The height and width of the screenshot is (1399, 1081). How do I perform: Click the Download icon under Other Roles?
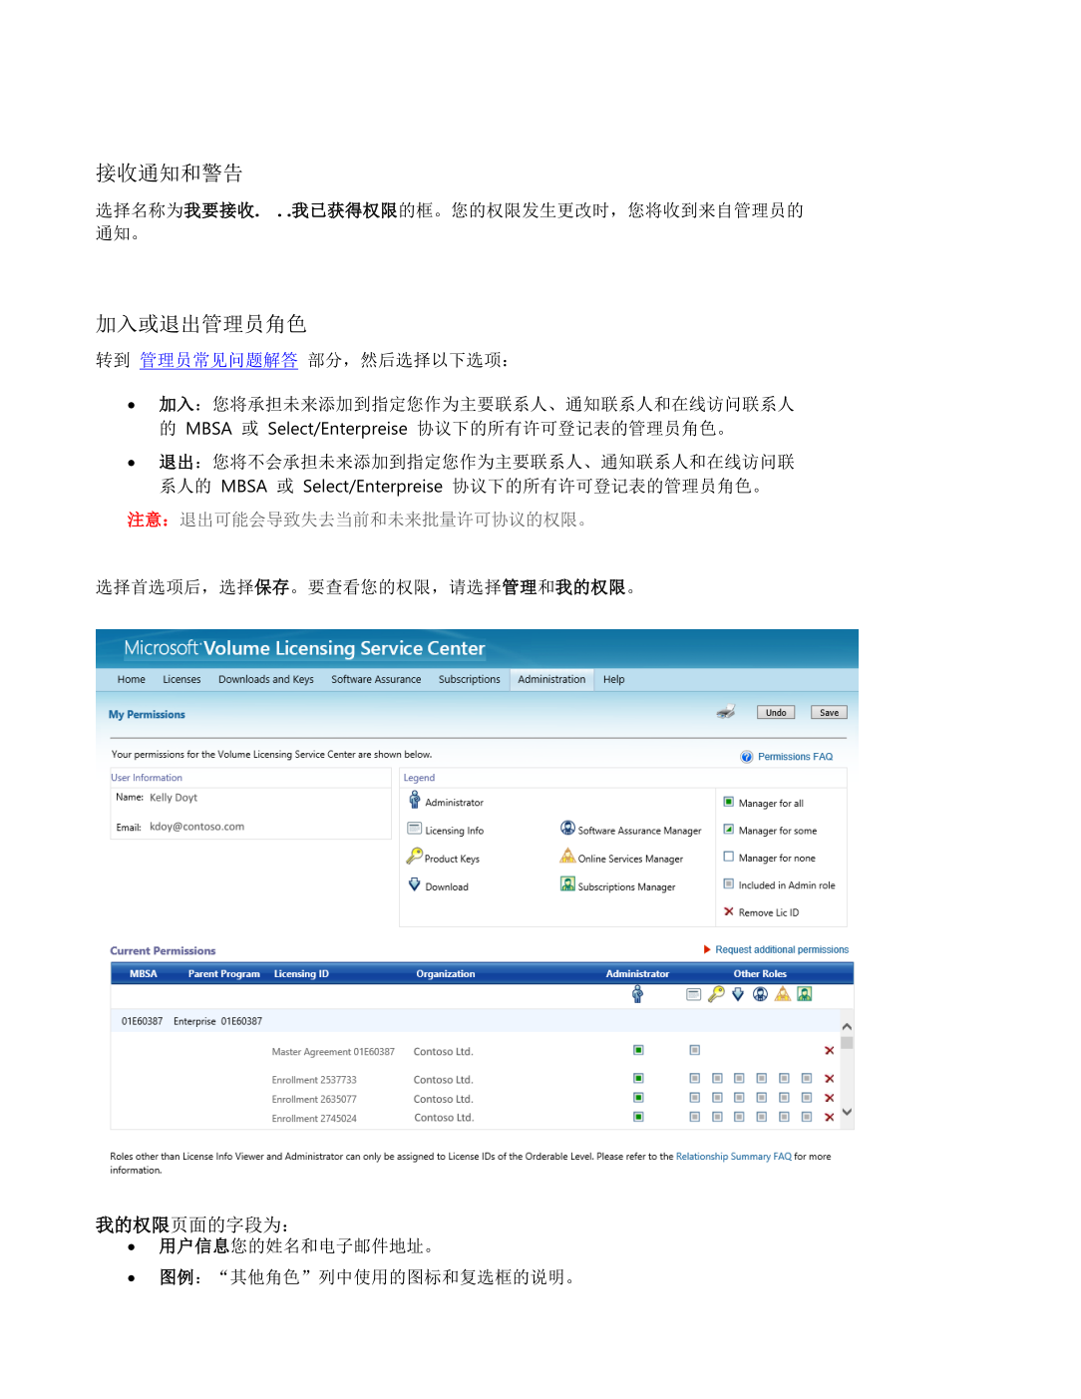[x=738, y=994]
